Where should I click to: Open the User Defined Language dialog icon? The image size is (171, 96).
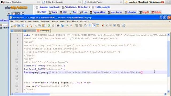point(98,26)
